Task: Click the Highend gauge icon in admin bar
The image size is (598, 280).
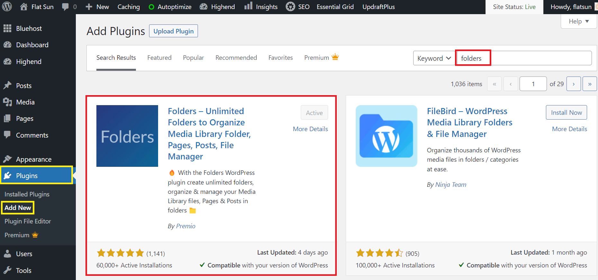Action: 203,7
